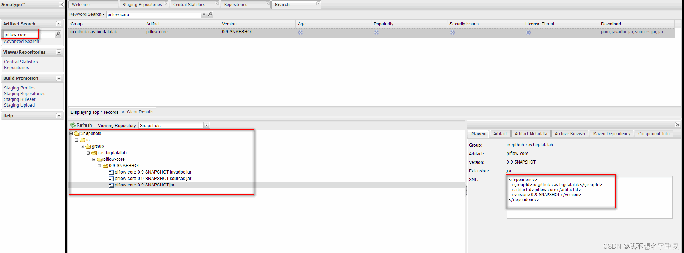
Task: Open Staging Upload link
Action: coord(19,105)
